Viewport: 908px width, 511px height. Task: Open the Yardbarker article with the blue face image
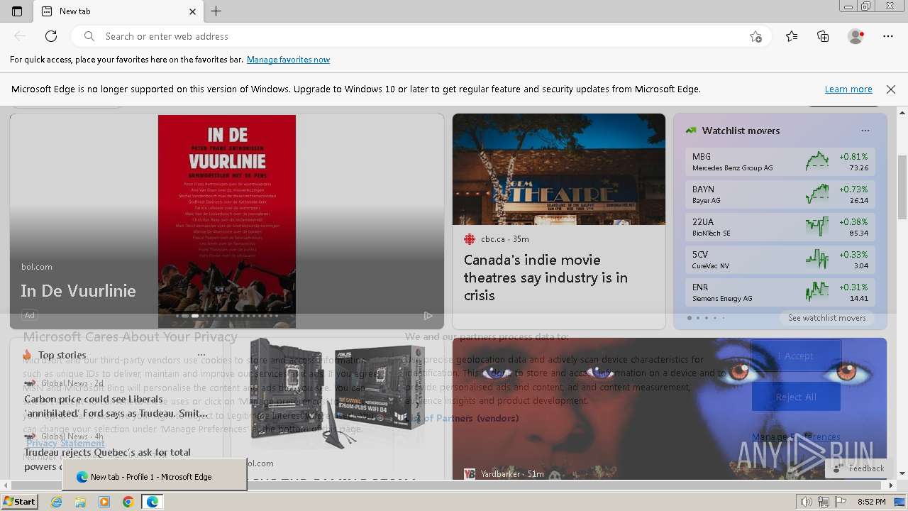pos(670,408)
